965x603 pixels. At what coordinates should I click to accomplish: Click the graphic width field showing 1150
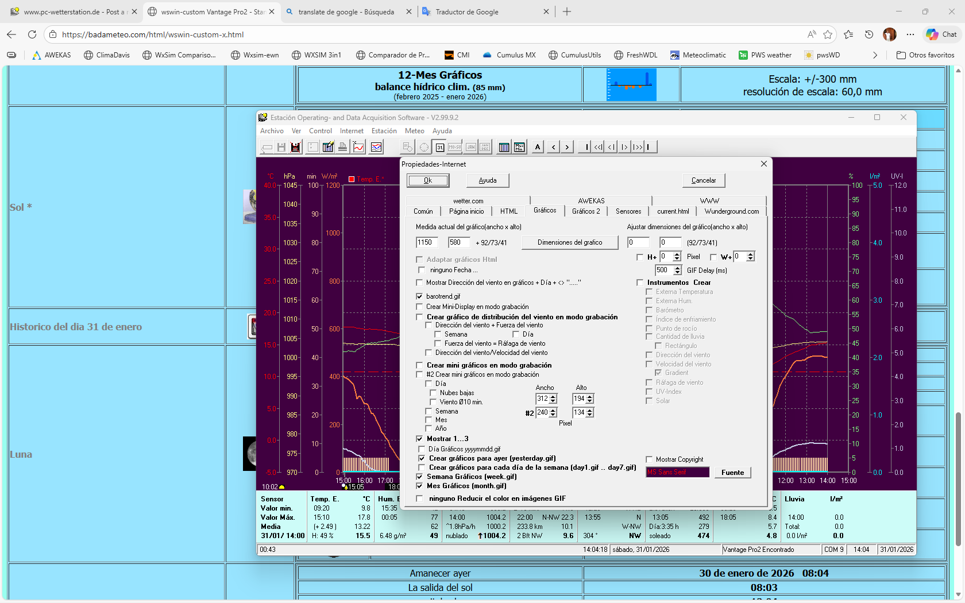pos(427,242)
